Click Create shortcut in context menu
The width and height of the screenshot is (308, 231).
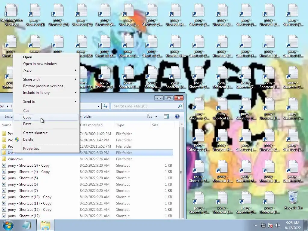point(35,133)
